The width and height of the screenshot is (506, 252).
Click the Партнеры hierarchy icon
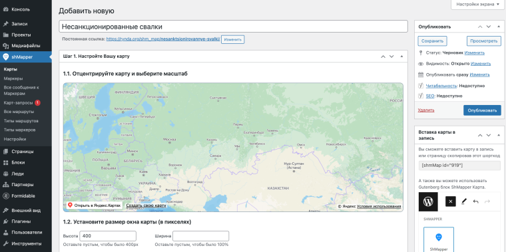pos(5,185)
